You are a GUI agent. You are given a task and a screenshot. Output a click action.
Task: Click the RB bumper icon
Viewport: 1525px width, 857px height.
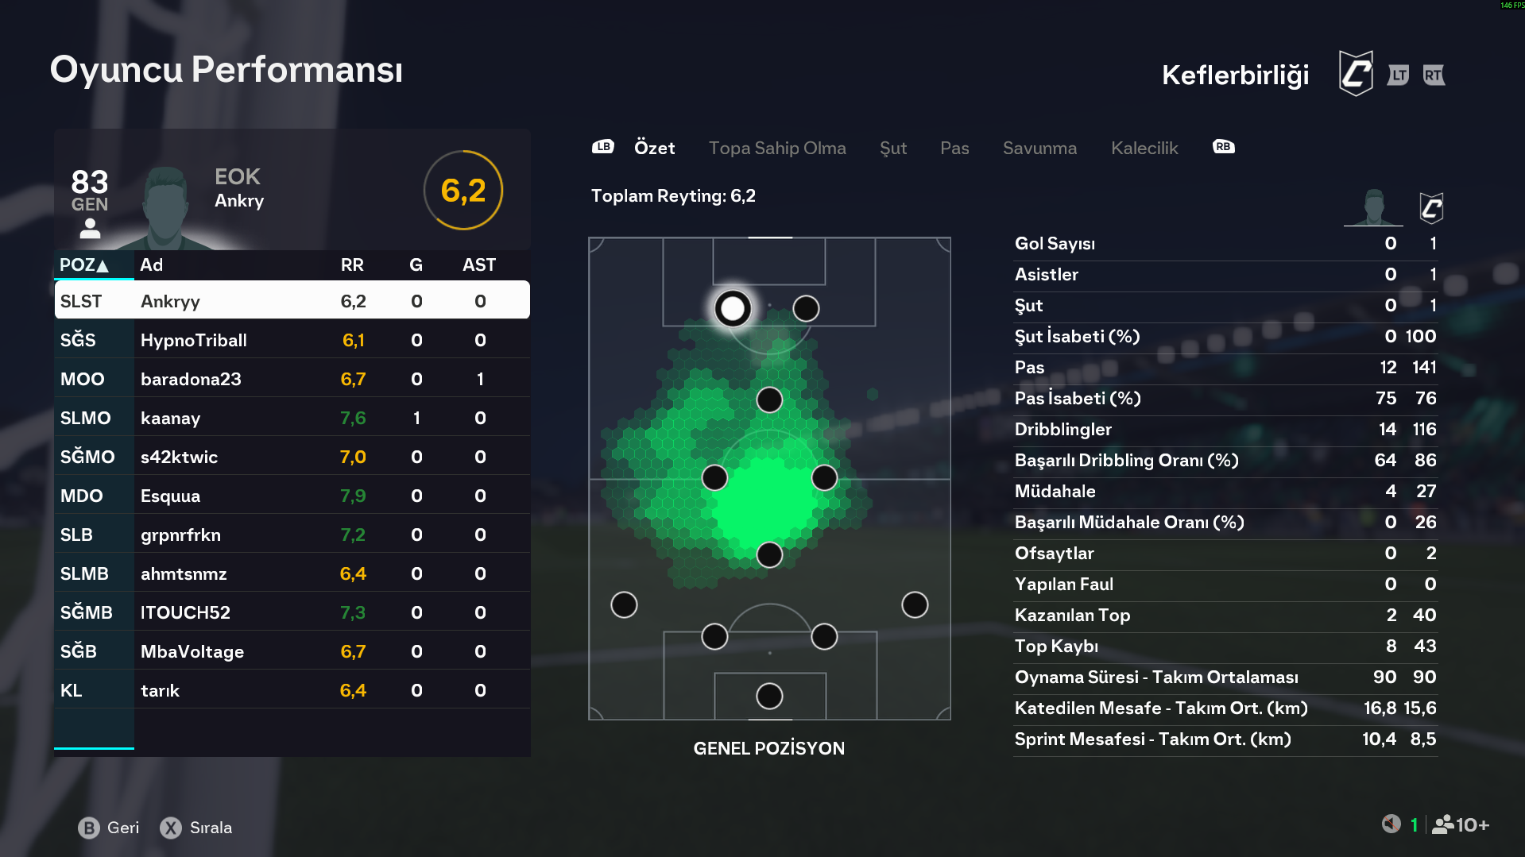pos(1223,147)
